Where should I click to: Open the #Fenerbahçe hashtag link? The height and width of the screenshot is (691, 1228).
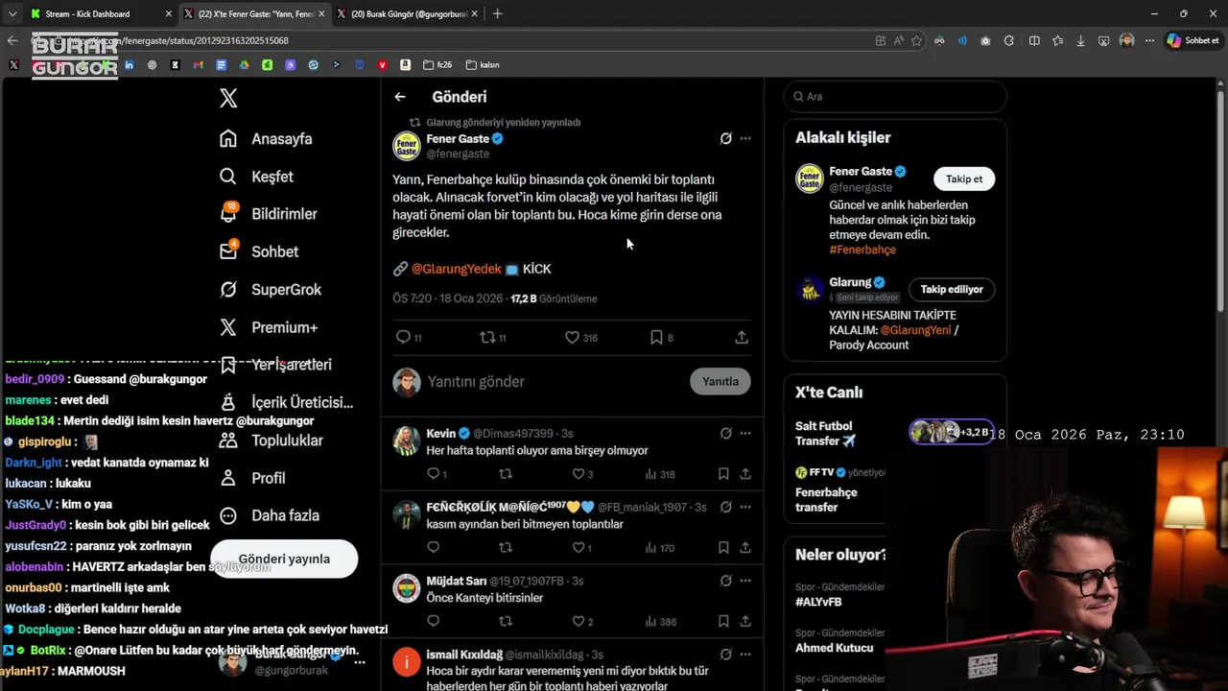click(862, 250)
